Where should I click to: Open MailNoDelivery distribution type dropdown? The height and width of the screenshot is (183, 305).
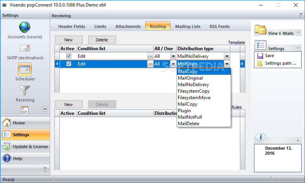[227, 56]
